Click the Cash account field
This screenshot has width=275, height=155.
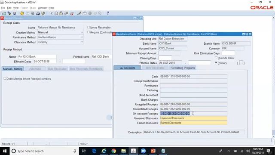[x=193, y=77]
